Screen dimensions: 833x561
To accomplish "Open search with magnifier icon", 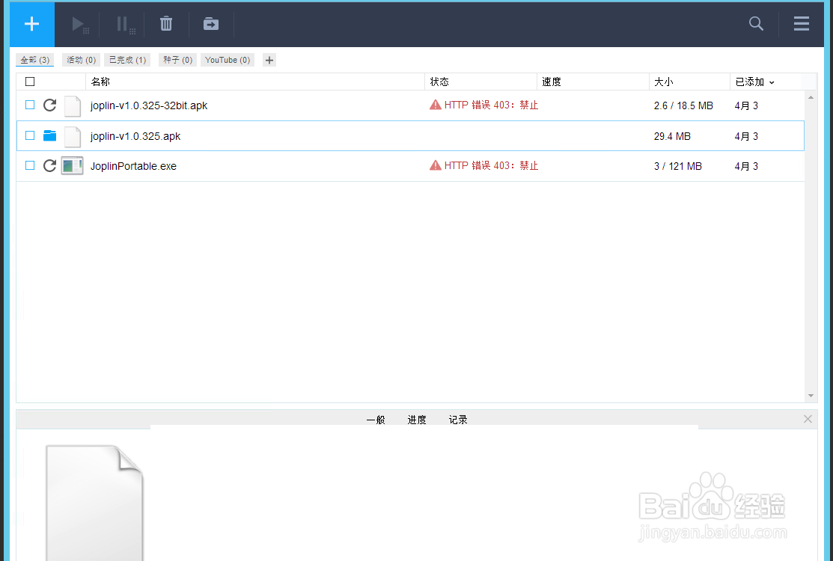I will [756, 23].
